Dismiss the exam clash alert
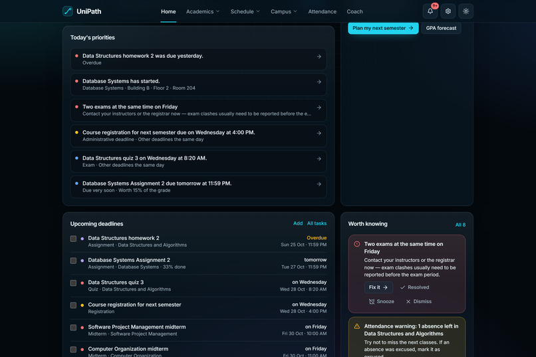The image size is (536, 357). coord(418,302)
